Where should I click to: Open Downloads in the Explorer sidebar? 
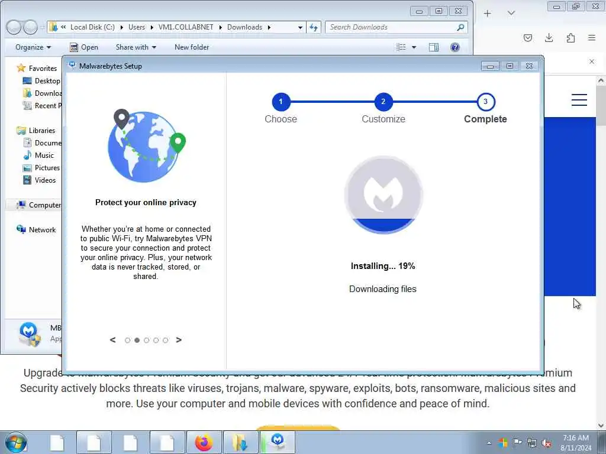tap(42, 93)
